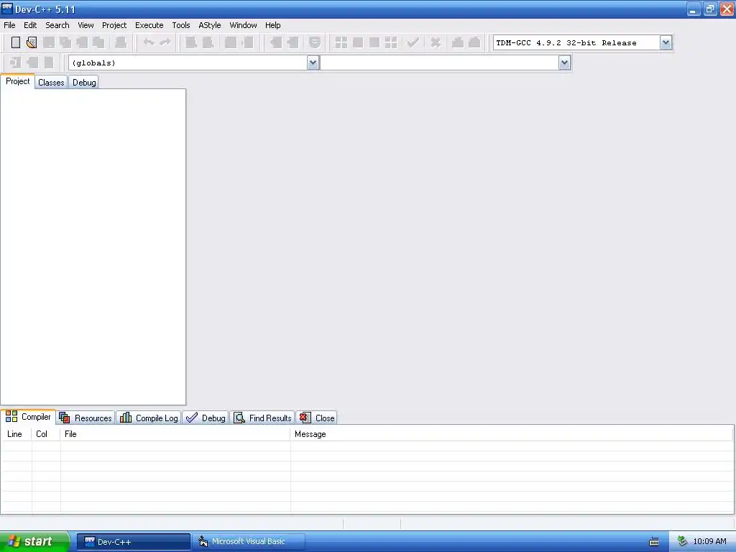Click the grayed Save All toolbar icon
Viewport: 736px width, 552px height.
pos(65,42)
